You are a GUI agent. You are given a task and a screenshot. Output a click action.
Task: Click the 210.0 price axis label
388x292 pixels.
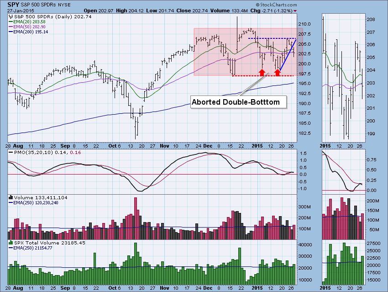(304, 24)
